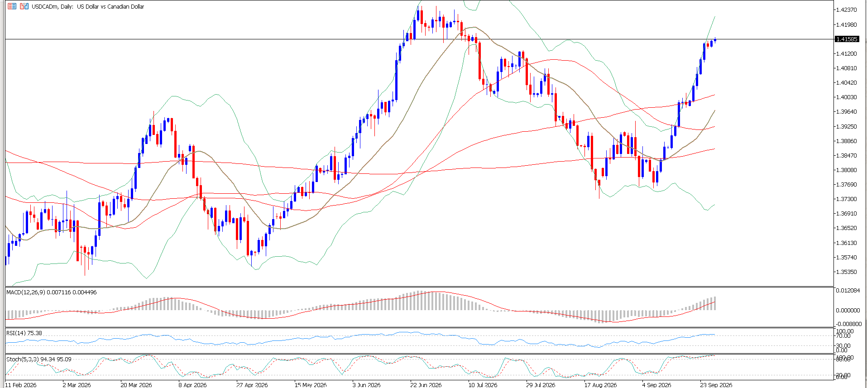Select the 2 Mar 2026 date label
This screenshot has height=388, width=867.
[77, 385]
